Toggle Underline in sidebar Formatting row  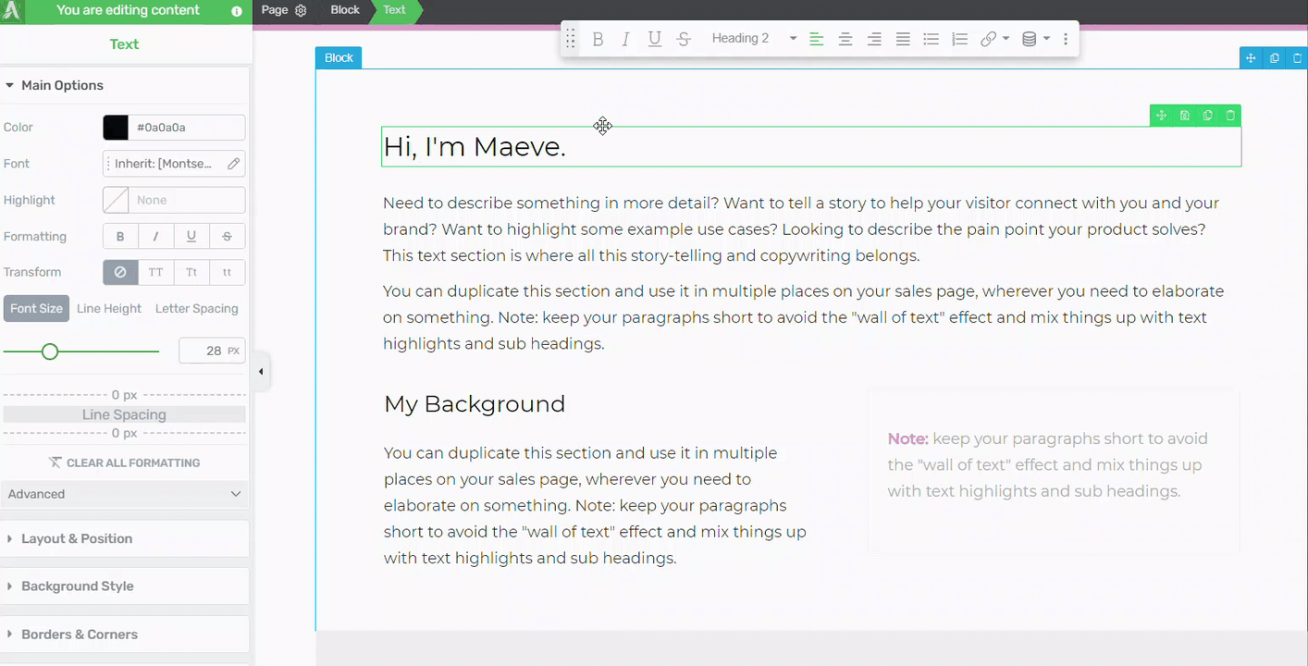191,236
